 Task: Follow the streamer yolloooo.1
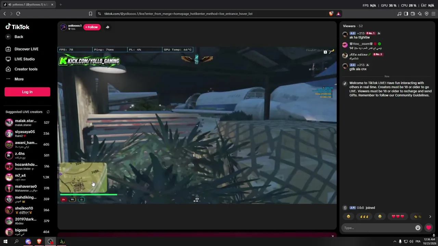click(92, 27)
